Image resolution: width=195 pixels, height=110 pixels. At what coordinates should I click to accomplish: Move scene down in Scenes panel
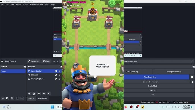pyautogui.click(x=22, y=98)
